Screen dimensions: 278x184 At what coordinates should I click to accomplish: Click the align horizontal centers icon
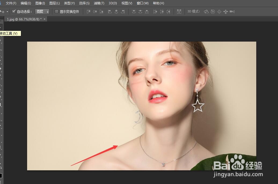click(x=116, y=12)
